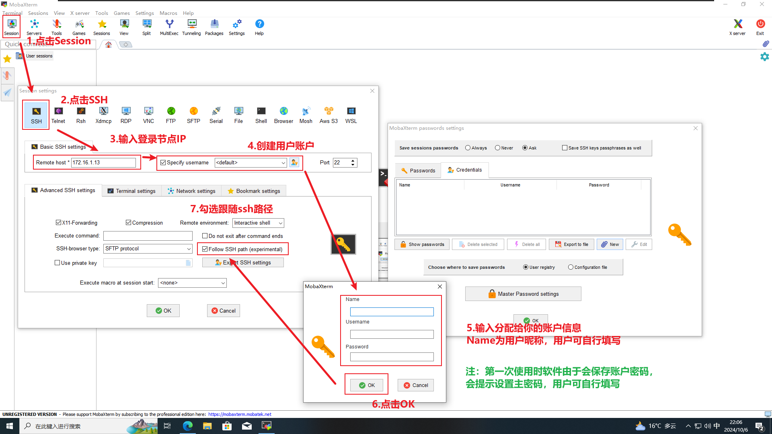Image resolution: width=772 pixels, height=434 pixels.
Task: Enable Use private key checkbox
Action: [x=57, y=263]
